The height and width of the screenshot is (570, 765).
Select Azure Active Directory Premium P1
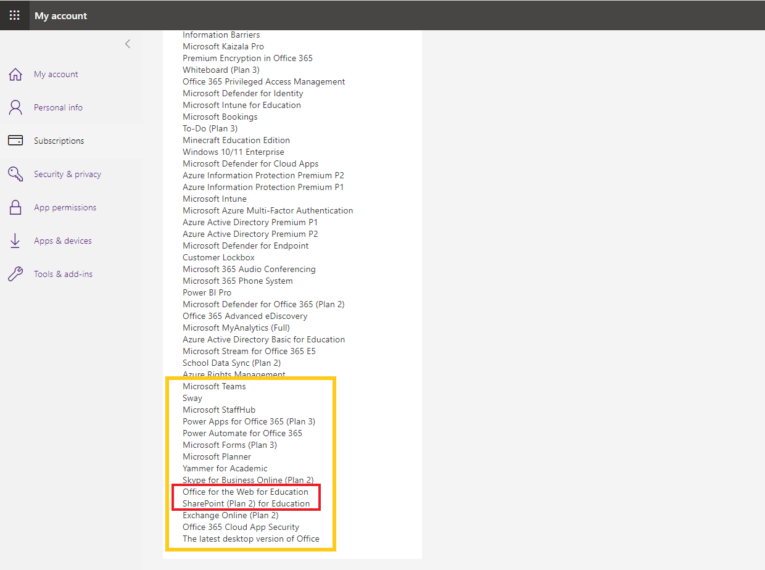click(x=250, y=222)
